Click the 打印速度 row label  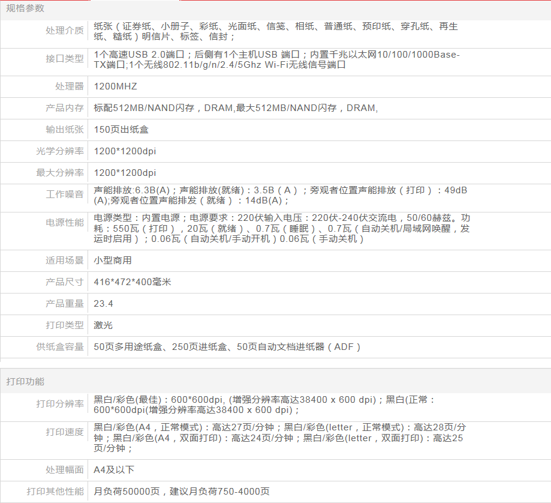(x=65, y=432)
